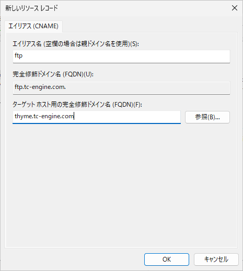This screenshot has height=271, width=243.
Task: Click the dialog title 新しいリソース レコード
Action: [x=31, y=8]
